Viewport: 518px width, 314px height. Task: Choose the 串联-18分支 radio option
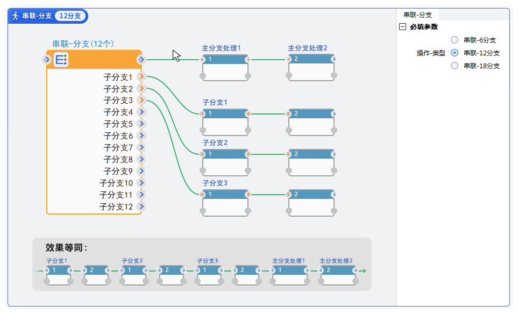tap(455, 66)
